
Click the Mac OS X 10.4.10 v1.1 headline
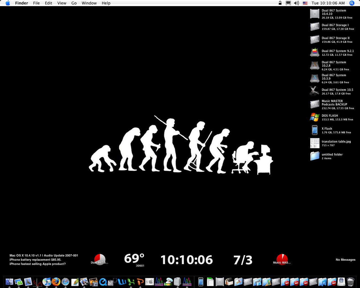[44, 255]
